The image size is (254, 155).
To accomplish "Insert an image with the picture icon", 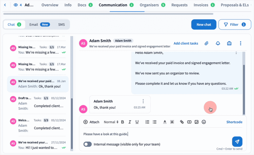I will (x=197, y=122).
